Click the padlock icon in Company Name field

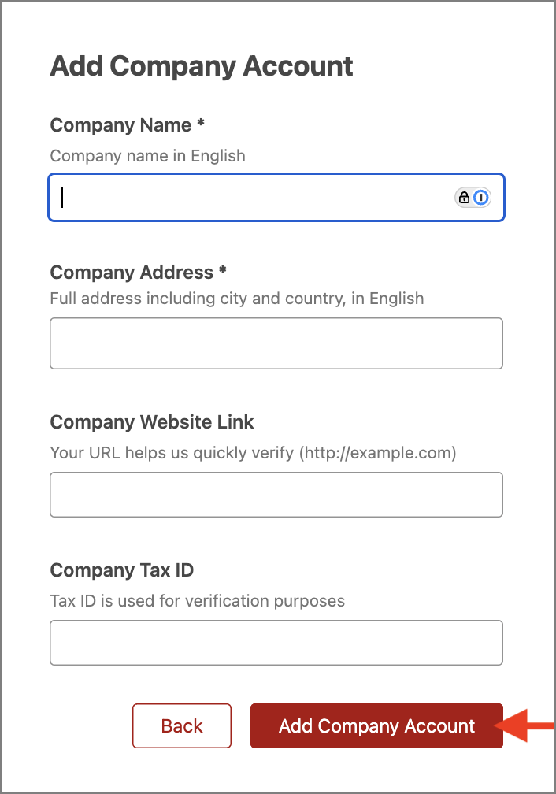pyautogui.click(x=464, y=198)
